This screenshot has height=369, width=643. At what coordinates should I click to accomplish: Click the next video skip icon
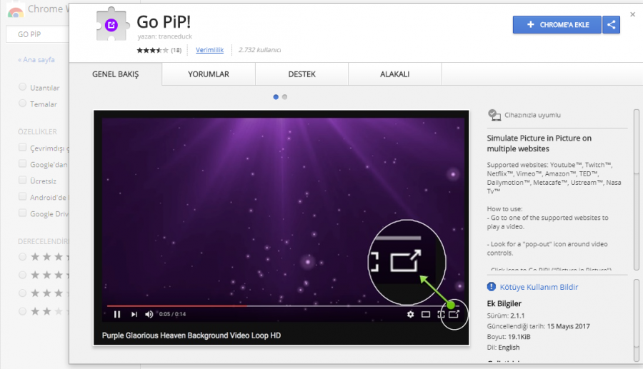(x=134, y=314)
